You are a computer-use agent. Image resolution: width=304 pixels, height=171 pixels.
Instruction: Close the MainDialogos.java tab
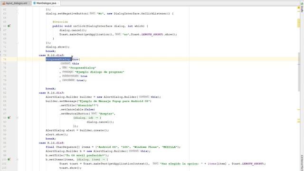[x=58, y=3]
